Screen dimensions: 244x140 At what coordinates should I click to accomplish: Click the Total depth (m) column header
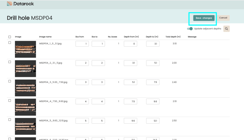point(173,37)
